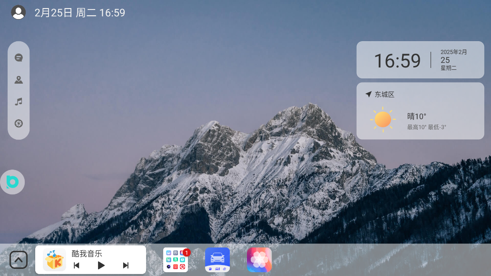Viewport: 491px width, 276px height.
Task: Open the sunny weather icon
Action: click(383, 119)
